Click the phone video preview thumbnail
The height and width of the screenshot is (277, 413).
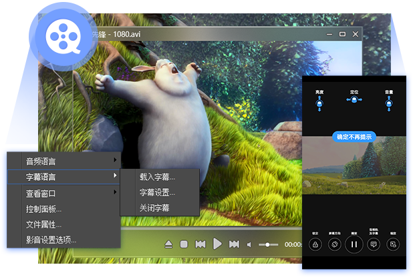[354, 166]
